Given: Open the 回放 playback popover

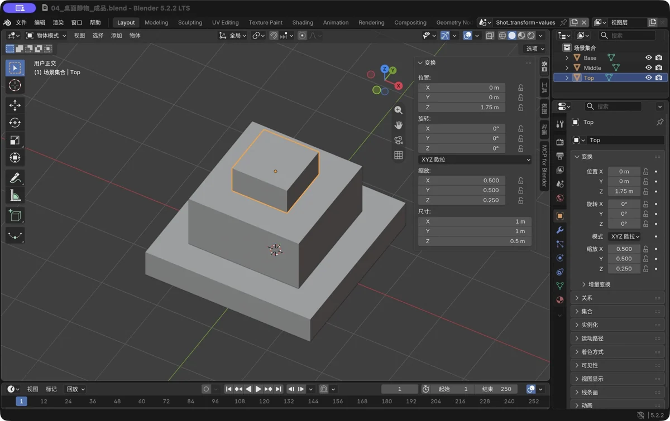Looking at the screenshot, I should (75, 389).
